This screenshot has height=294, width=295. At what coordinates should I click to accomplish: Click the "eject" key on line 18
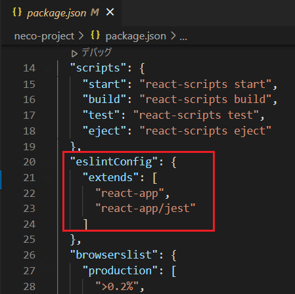tap(104, 131)
